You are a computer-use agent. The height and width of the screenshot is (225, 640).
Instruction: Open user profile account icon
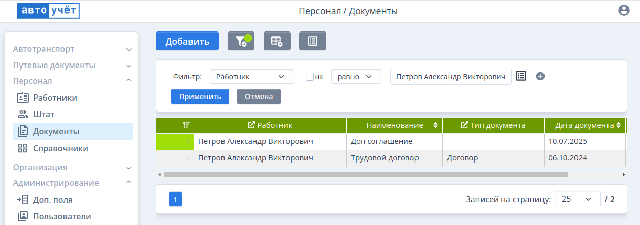624,11
